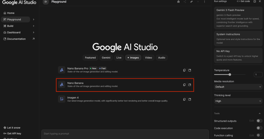Enable the Code execution switch
264x139 pixels.
point(259,128)
